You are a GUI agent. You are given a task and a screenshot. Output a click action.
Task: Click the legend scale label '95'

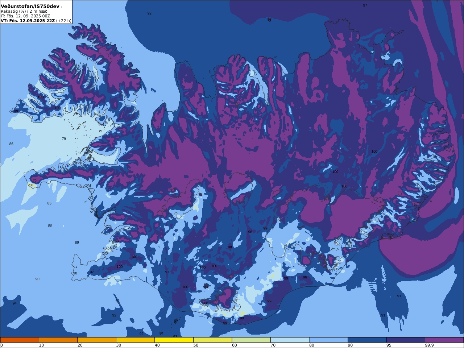pos(389,345)
